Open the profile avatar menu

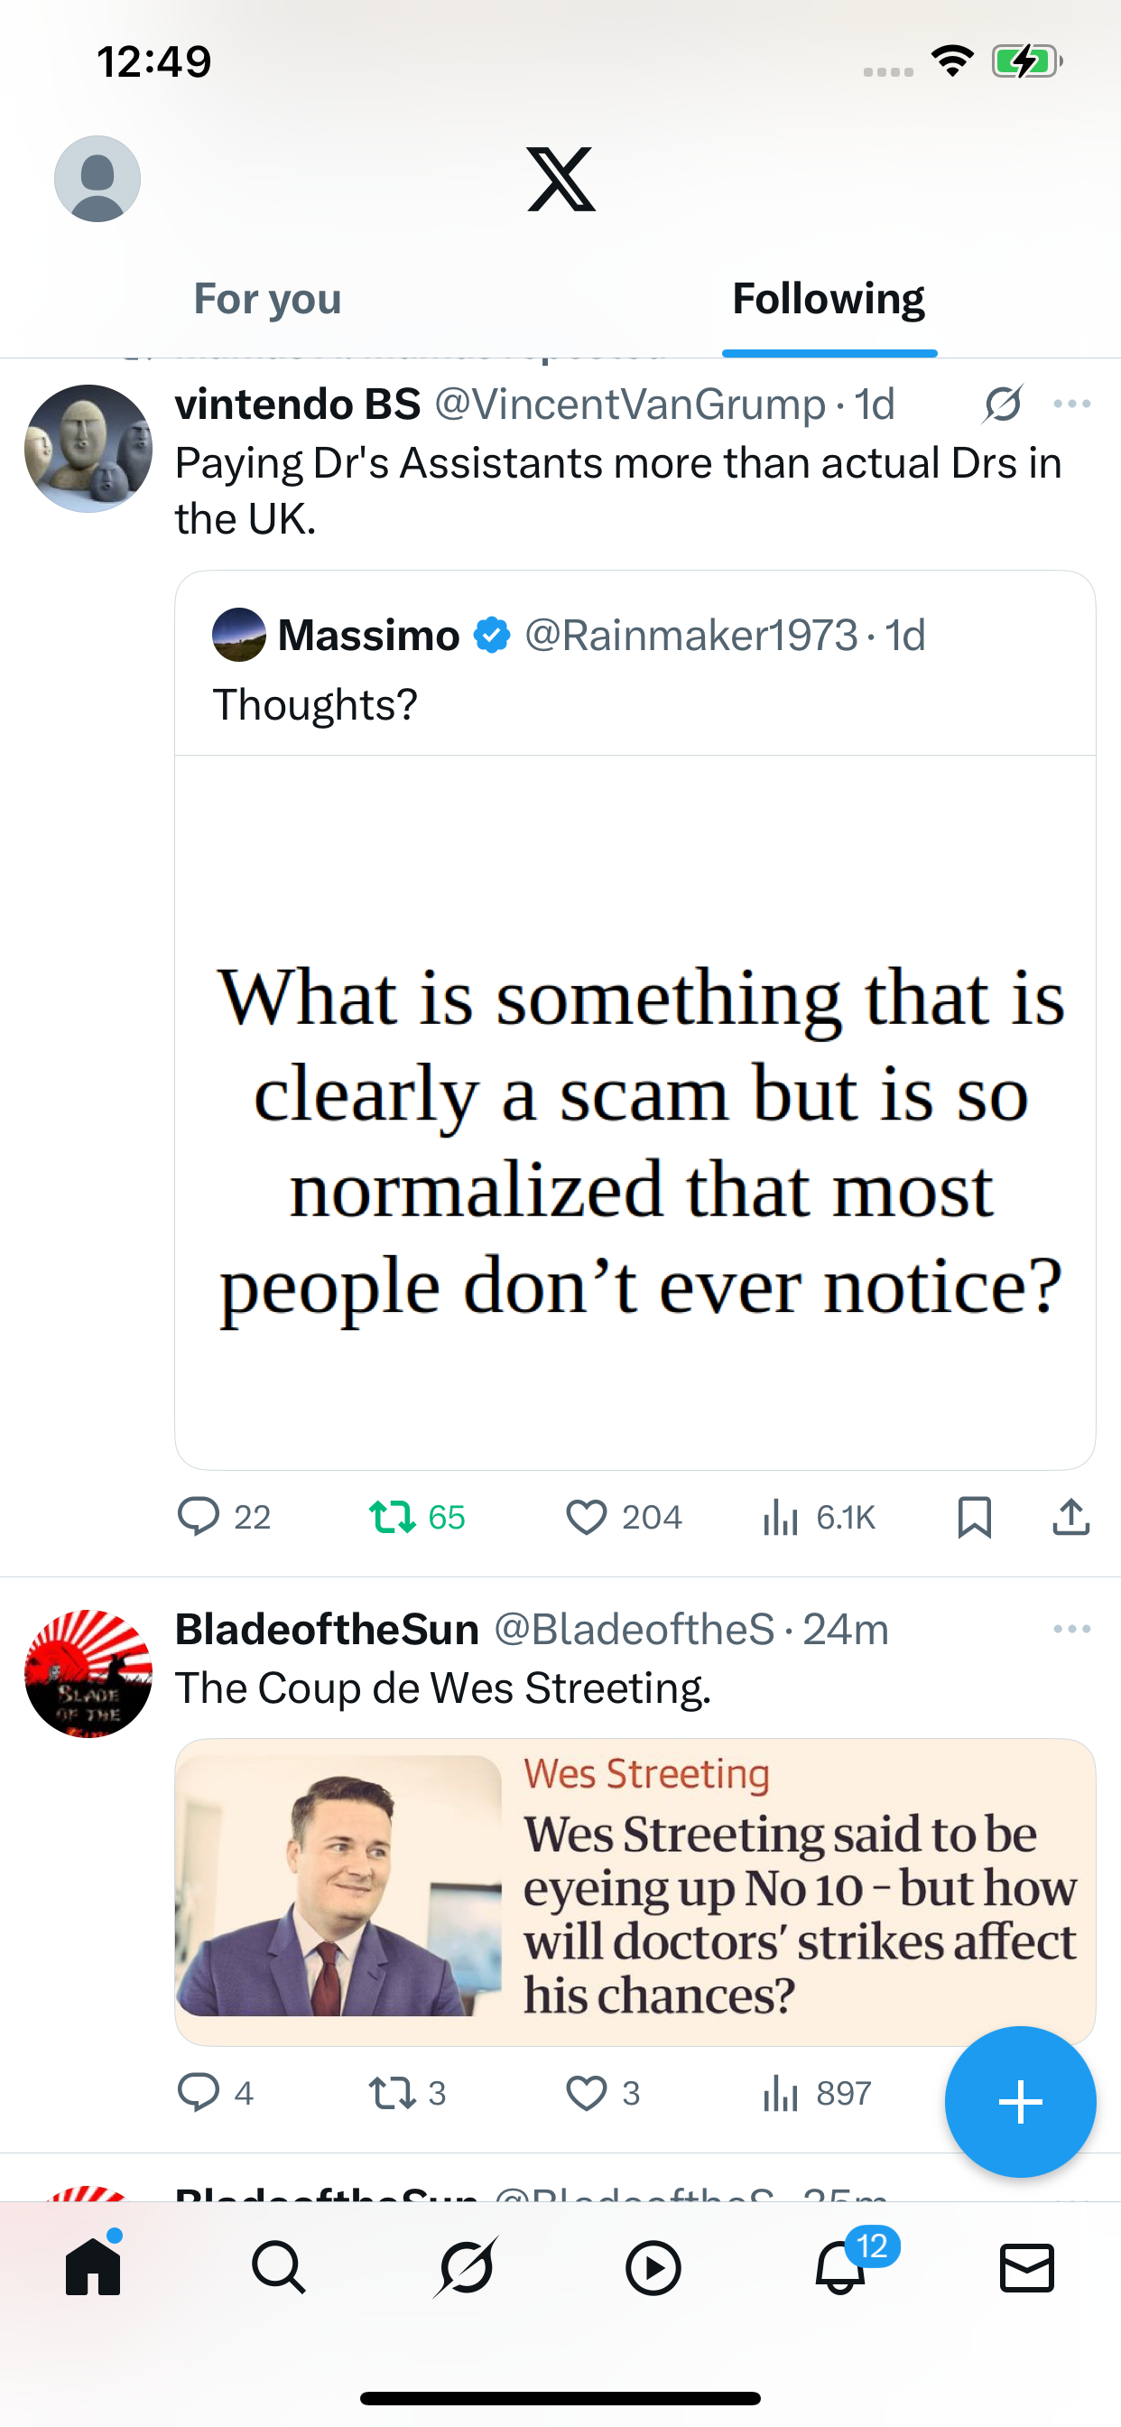(97, 179)
